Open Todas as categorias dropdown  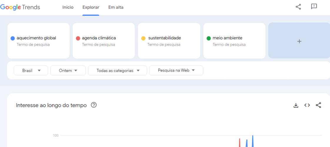pyautogui.click(x=117, y=71)
